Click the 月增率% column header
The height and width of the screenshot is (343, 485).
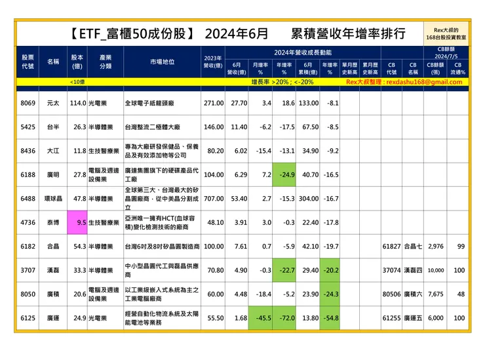click(260, 68)
